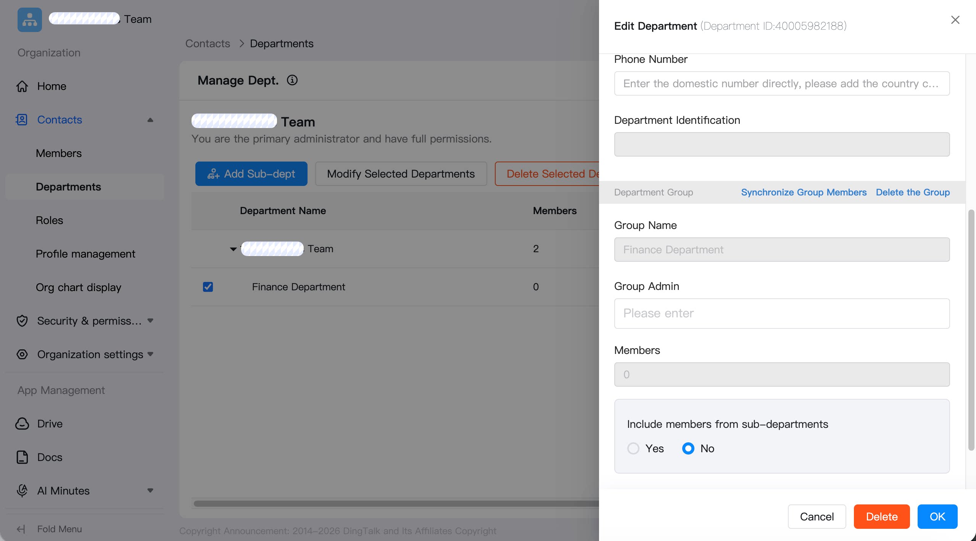976x541 pixels.
Task: Collapse the Team department tree row
Action: [233, 249]
